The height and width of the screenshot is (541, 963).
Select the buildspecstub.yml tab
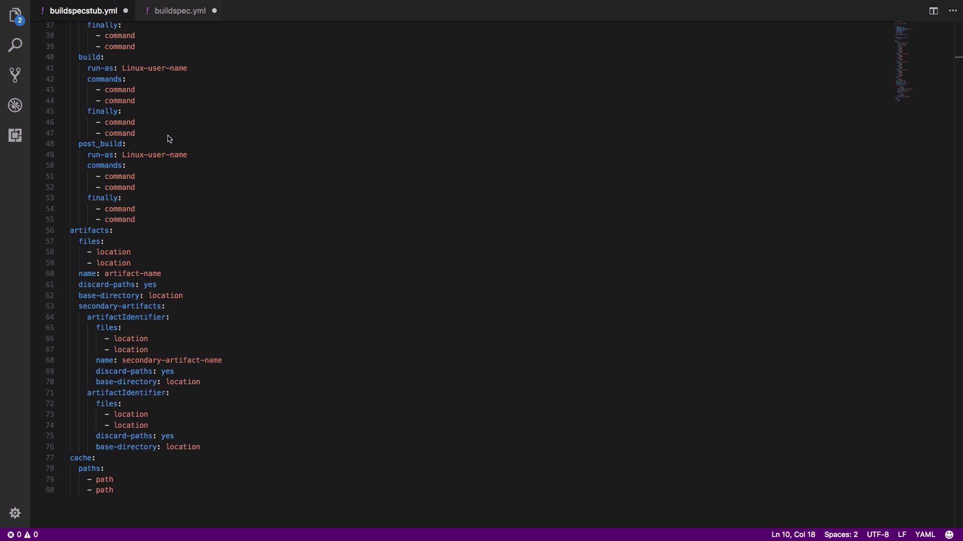point(83,11)
